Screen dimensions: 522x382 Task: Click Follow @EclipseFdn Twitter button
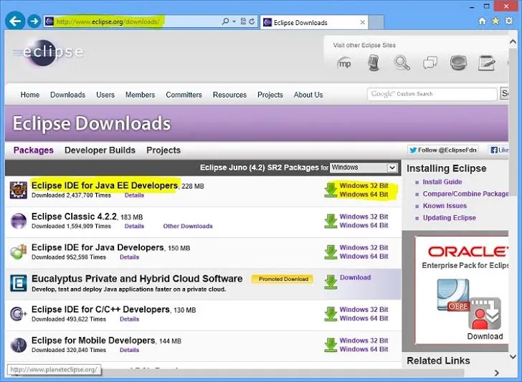444,151
